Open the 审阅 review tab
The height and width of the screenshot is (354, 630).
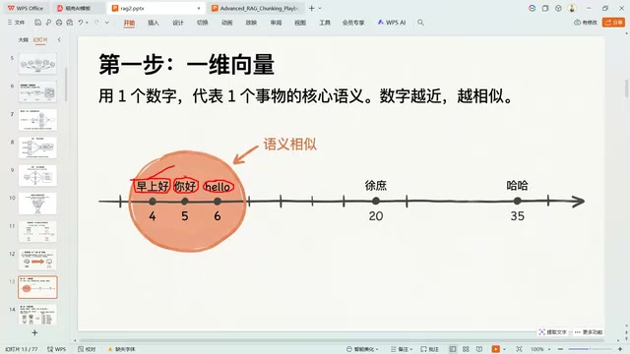(276, 23)
